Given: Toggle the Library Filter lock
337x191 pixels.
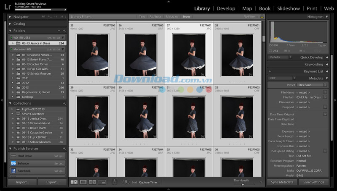Looking at the screenshot, I should point(262,16).
